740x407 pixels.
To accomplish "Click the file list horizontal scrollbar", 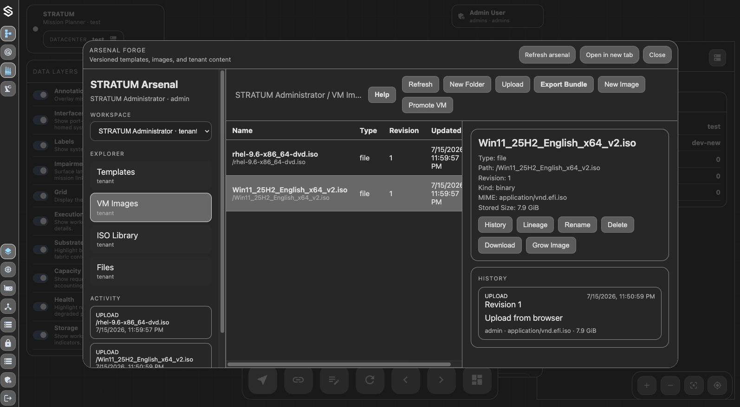I will click(x=339, y=364).
